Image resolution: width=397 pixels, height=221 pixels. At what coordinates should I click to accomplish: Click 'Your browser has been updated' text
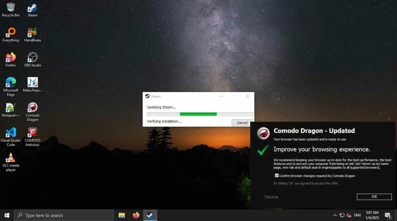coord(310,139)
